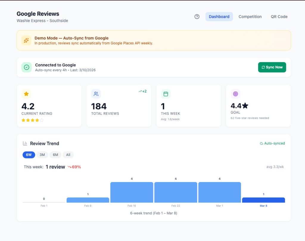Click the calendar icon on This Week card
This screenshot has width=305, height=241.
point(166,94)
